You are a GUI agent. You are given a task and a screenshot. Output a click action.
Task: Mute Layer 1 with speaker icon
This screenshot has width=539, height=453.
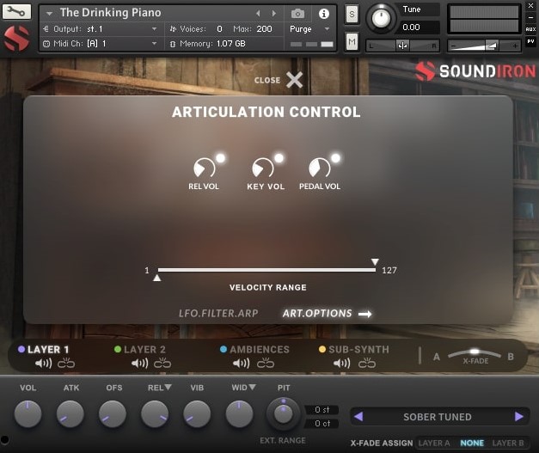(43, 364)
